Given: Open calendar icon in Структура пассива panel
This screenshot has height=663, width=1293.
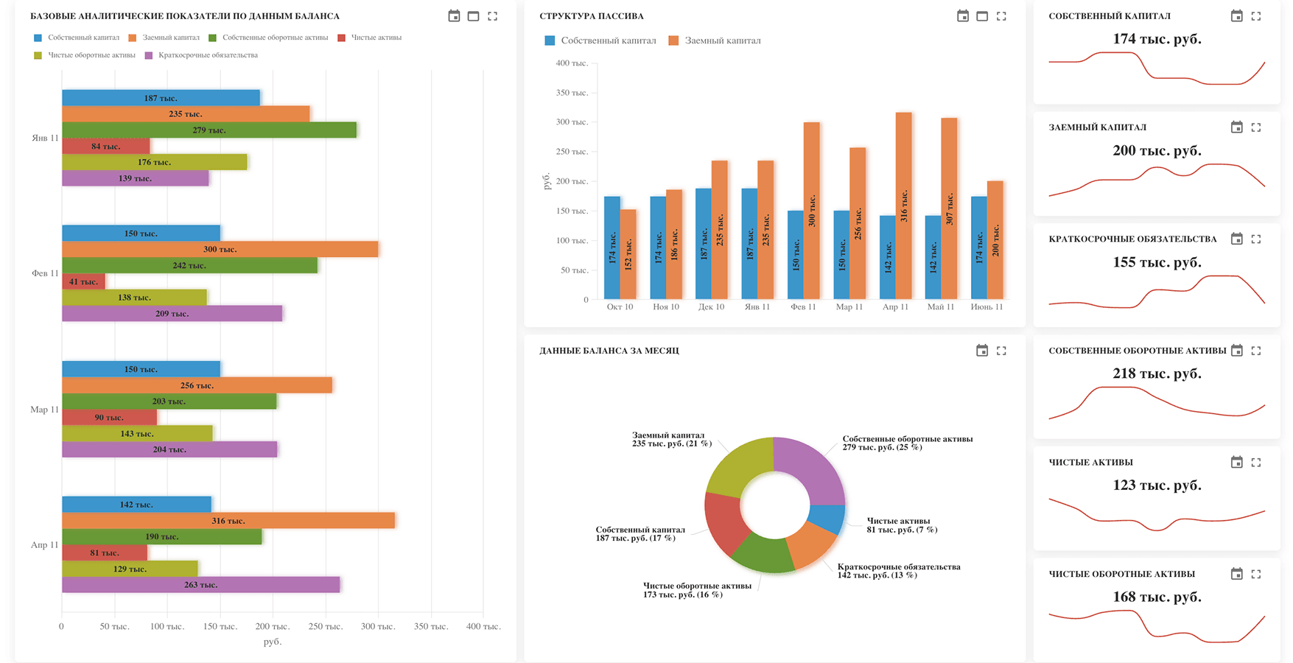Looking at the screenshot, I should coord(962,15).
